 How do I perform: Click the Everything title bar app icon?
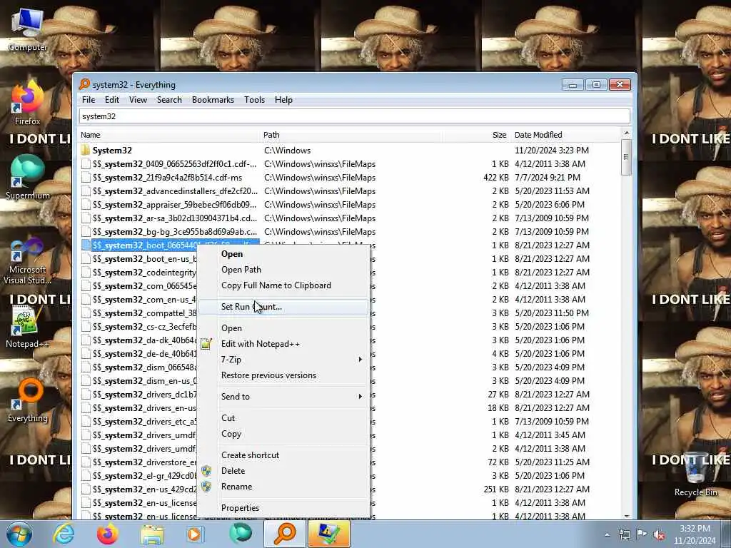point(84,84)
